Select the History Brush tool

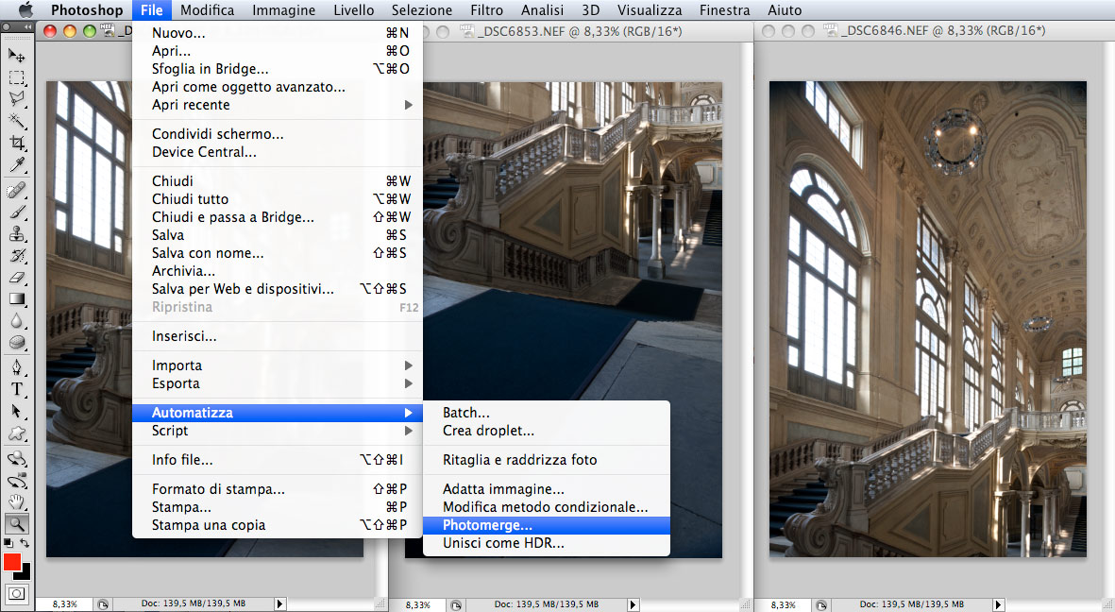tap(16, 256)
